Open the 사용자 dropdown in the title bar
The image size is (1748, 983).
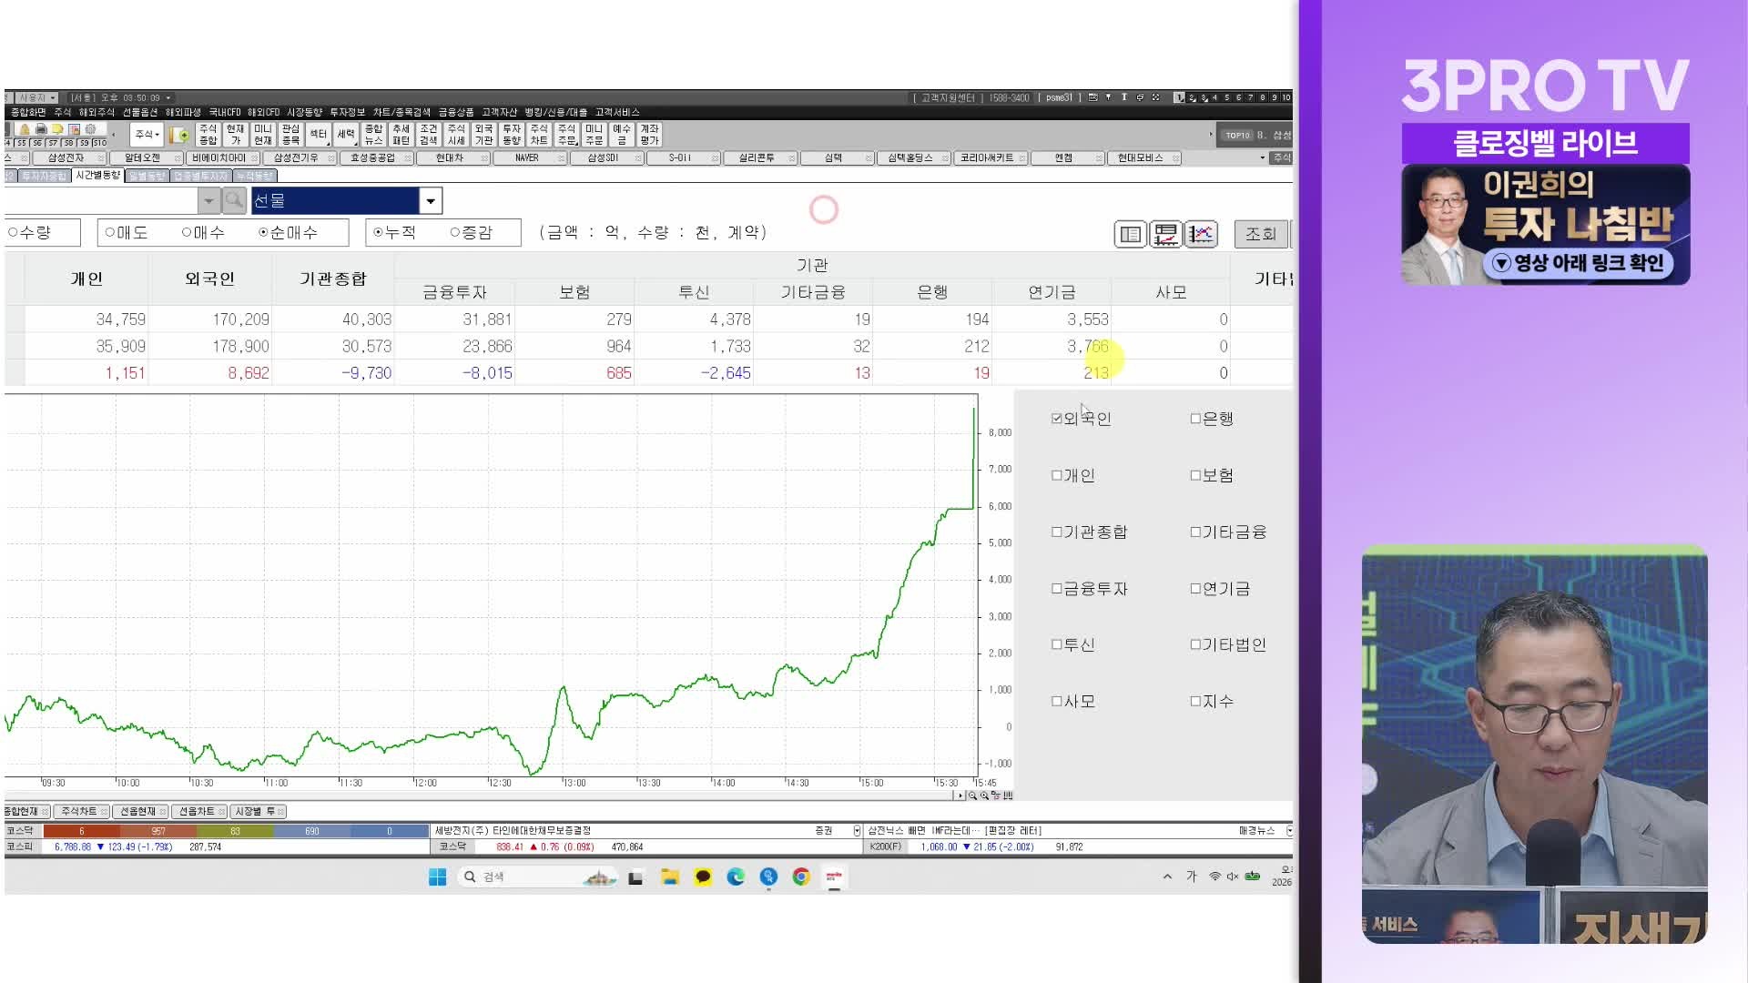pos(36,97)
